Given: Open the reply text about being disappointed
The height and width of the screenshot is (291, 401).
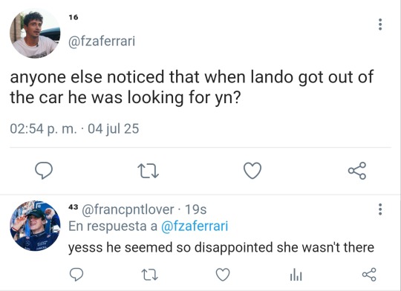Looking at the screenshot, I should pos(221,247).
